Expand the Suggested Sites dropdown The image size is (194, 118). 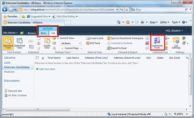(49, 17)
